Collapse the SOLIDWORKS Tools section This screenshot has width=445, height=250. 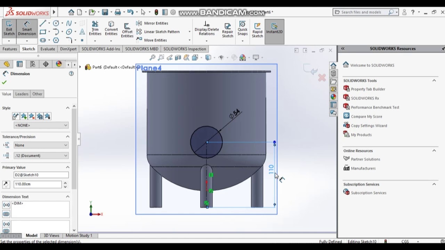(x=434, y=81)
